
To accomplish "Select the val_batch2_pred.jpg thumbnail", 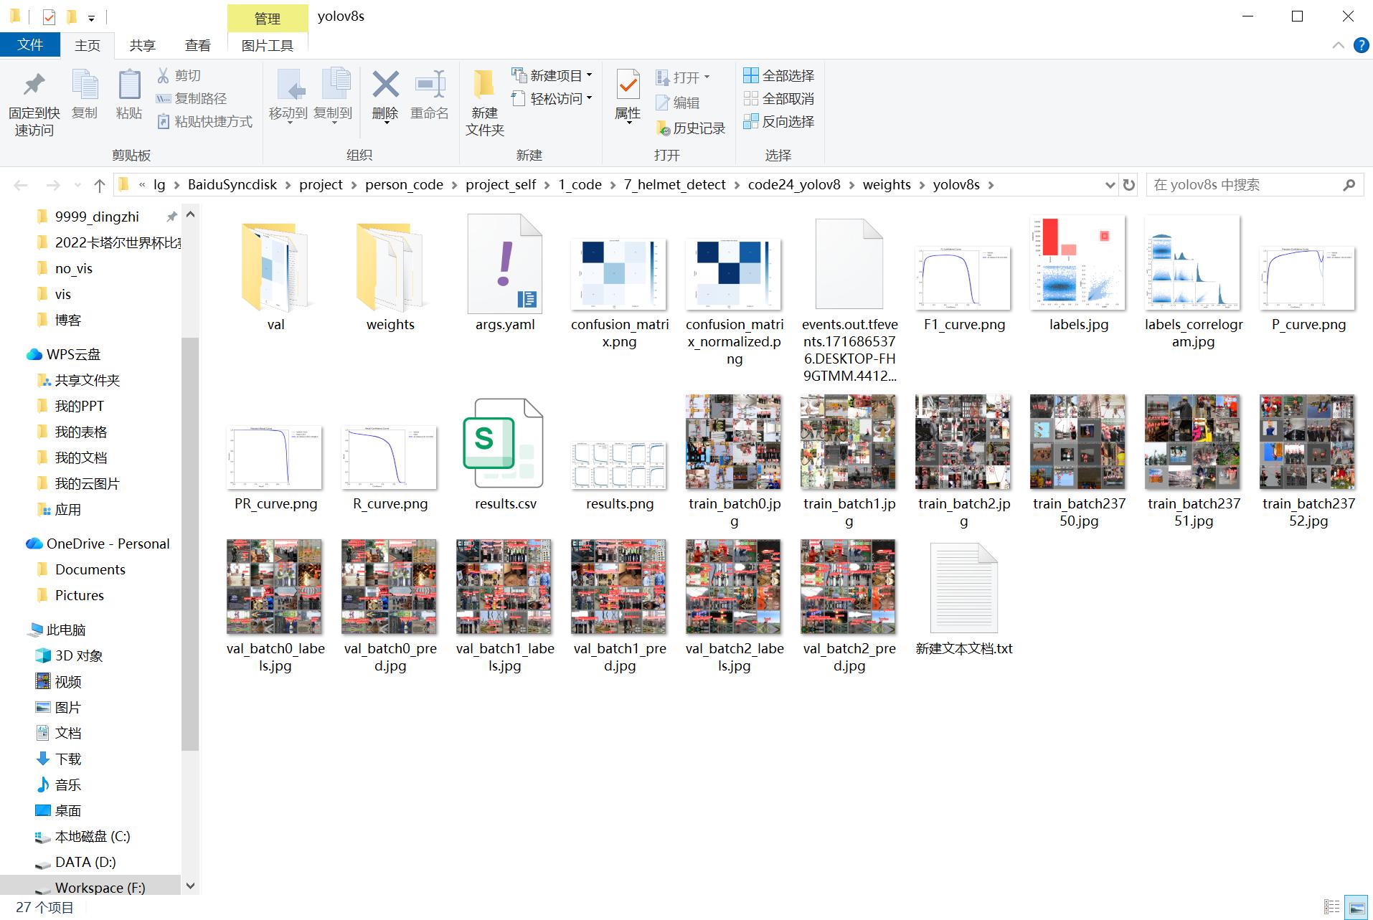I will click(848, 587).
